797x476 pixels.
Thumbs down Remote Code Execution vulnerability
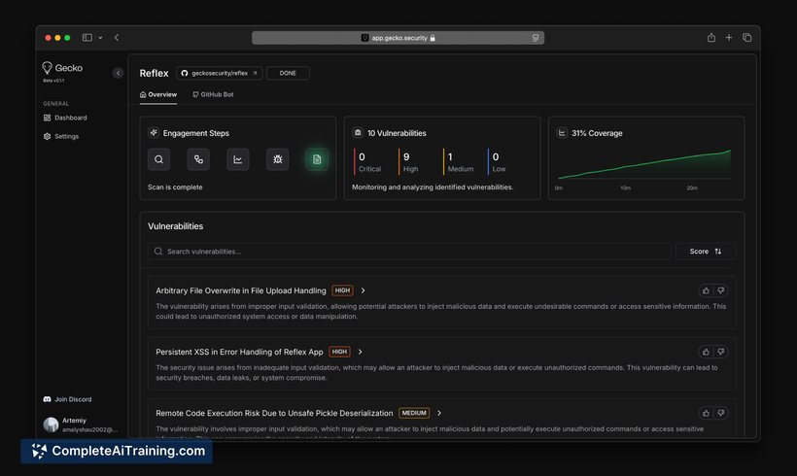[721, 413]
